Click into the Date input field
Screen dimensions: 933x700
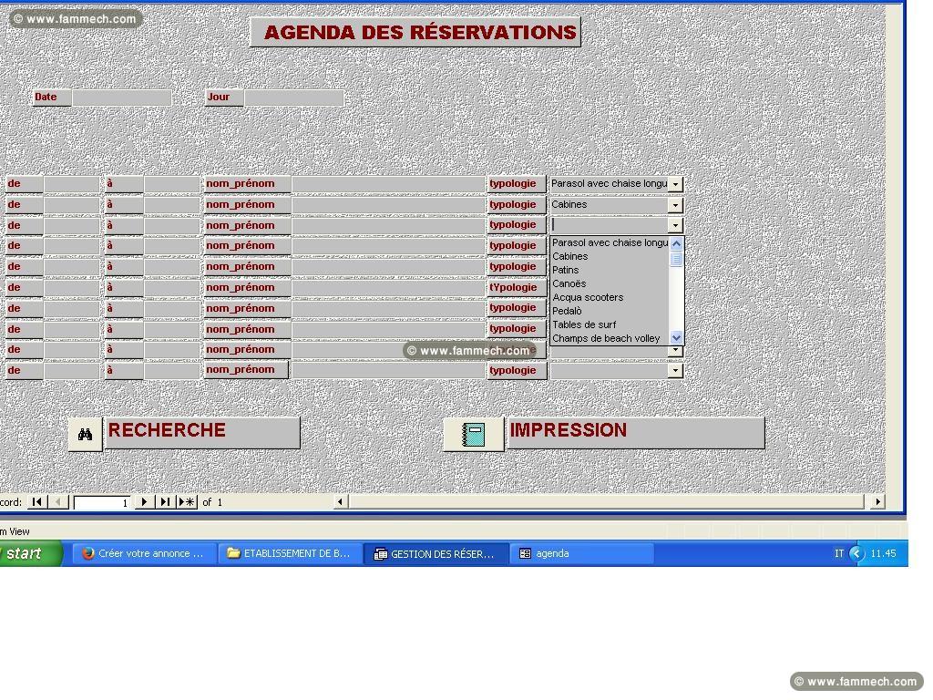coord(122,98)
